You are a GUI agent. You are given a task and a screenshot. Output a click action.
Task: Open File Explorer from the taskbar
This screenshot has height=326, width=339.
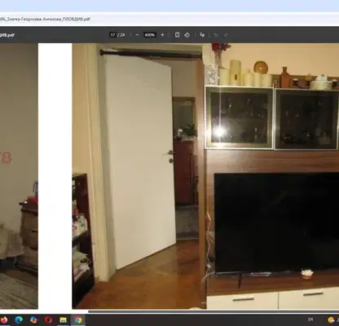tap(63, 319)
